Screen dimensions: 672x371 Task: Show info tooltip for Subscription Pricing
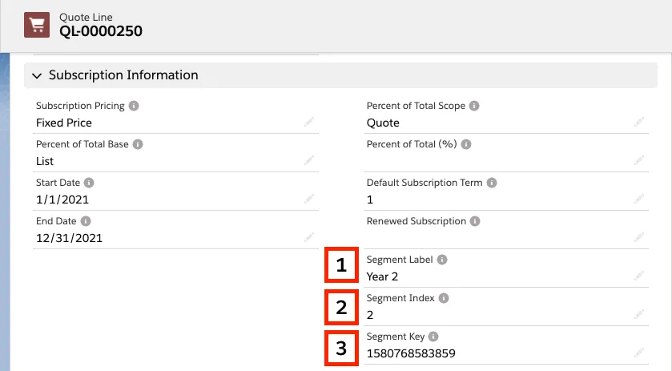point(134,106)
